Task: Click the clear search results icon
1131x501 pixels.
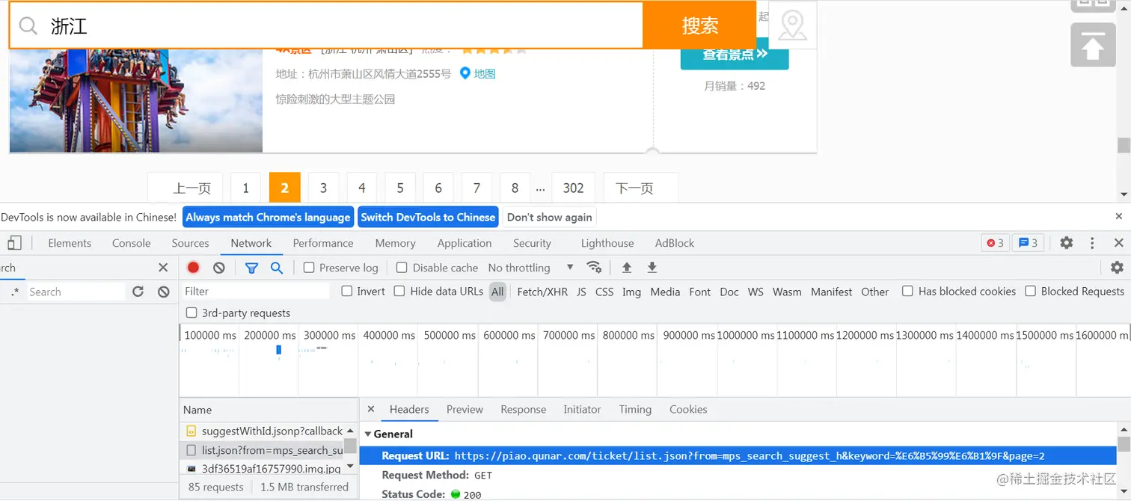Action: [x=164, y=292]
